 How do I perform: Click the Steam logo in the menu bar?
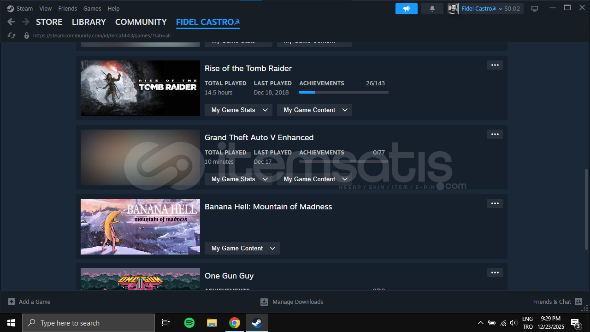tap(11, 9)
